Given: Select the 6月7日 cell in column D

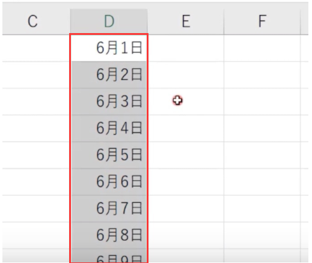Looking at the screenshot, I should pyautogui.click(x=109, y=209).
